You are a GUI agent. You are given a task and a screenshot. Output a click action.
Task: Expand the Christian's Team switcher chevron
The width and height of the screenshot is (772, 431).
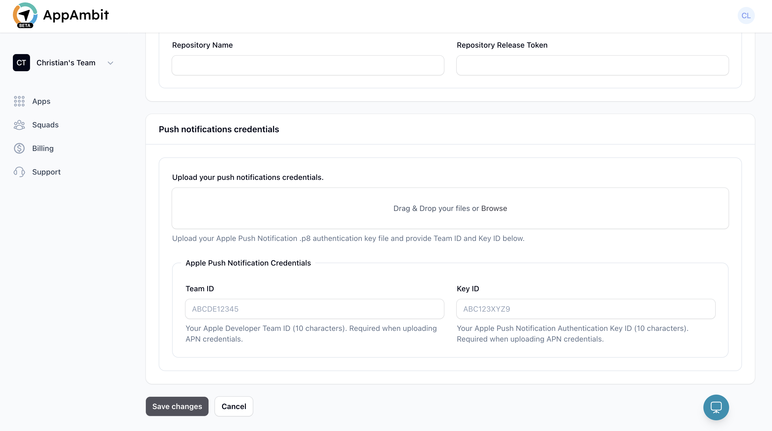click(x=110, y=63)
